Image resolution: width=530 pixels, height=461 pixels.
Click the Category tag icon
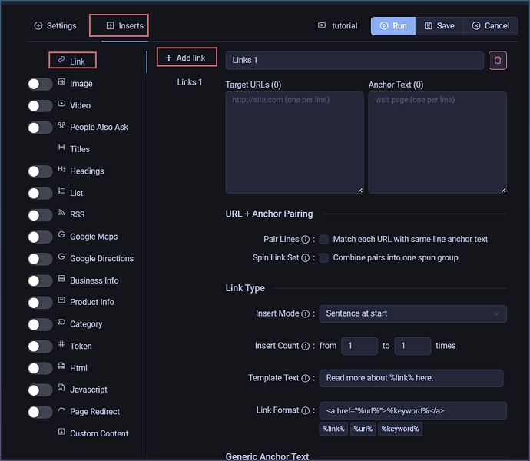pyautogui.click(x=61, y=322)
